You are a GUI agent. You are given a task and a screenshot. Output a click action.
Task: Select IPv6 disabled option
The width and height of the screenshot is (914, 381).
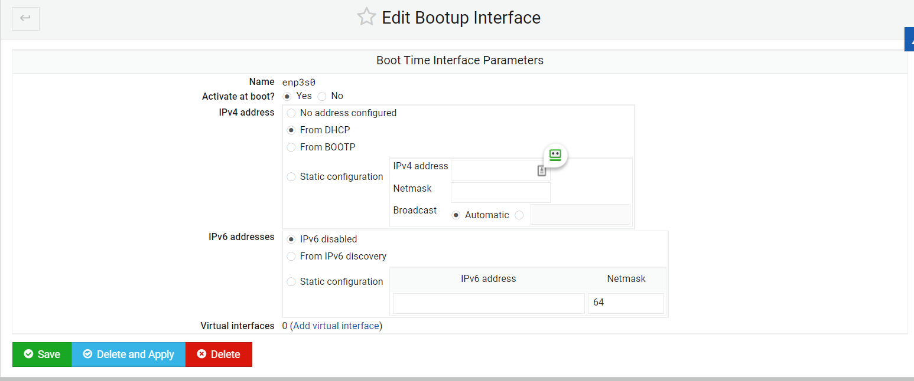pyautogui.click(x=291, y=239)
